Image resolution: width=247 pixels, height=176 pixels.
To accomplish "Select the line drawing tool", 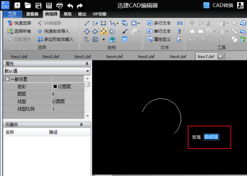I will tap(87, 23).
